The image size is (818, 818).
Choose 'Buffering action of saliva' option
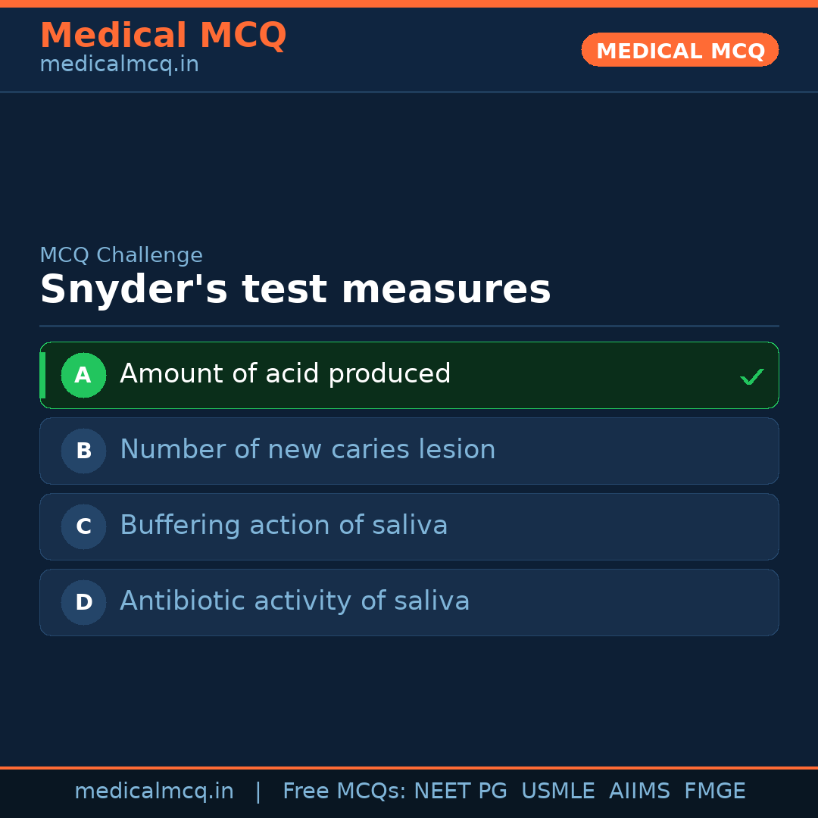tap(283, 526)
